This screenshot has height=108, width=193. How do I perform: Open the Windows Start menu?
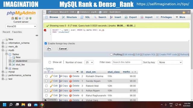pos(5,105)
